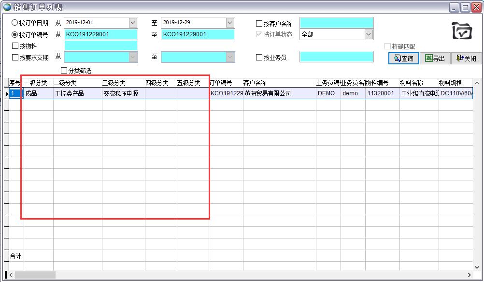Expand the order status 全部 dropdown
Viewport: 484px width, 282px height.
369,34
